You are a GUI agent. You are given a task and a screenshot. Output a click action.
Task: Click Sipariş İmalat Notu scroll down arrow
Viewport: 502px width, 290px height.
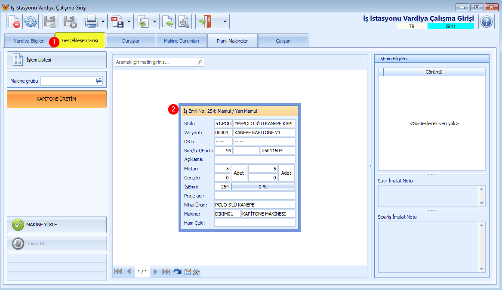(481, 269)
